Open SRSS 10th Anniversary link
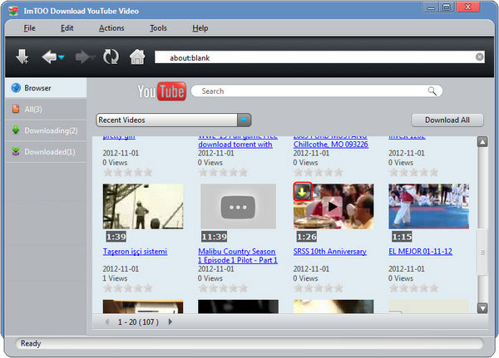This screenshot has width=499, height=358. click(x=329, y=252)
